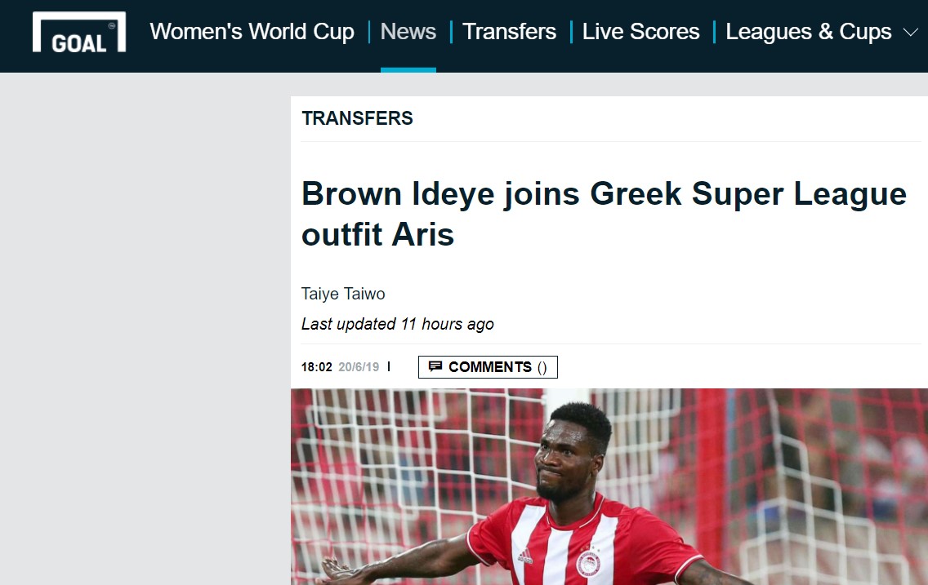Click the Olympiacos crest on the jersey
This screenshot has width=928, height=585.
coord(588,564)
